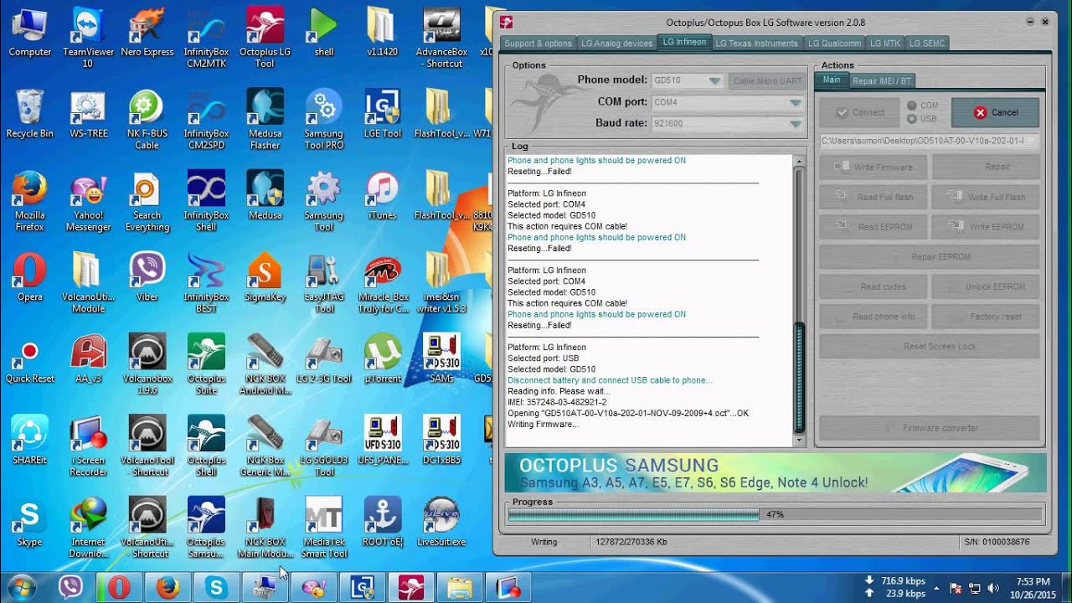Launch Opera desktop shortcut
The height and width of the screenshot is (603, 1072).
pos(29,278)
